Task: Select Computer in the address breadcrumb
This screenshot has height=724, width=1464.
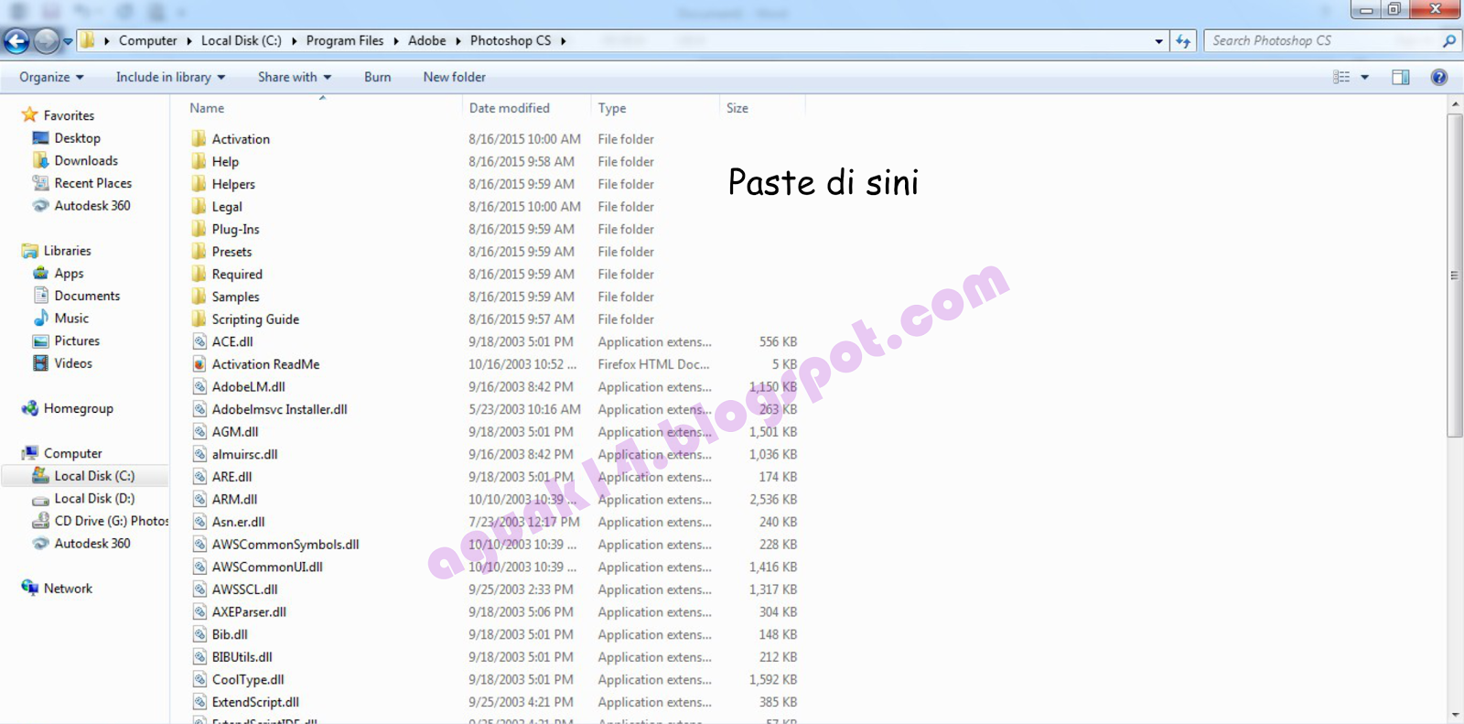Action: click(147, 41)
